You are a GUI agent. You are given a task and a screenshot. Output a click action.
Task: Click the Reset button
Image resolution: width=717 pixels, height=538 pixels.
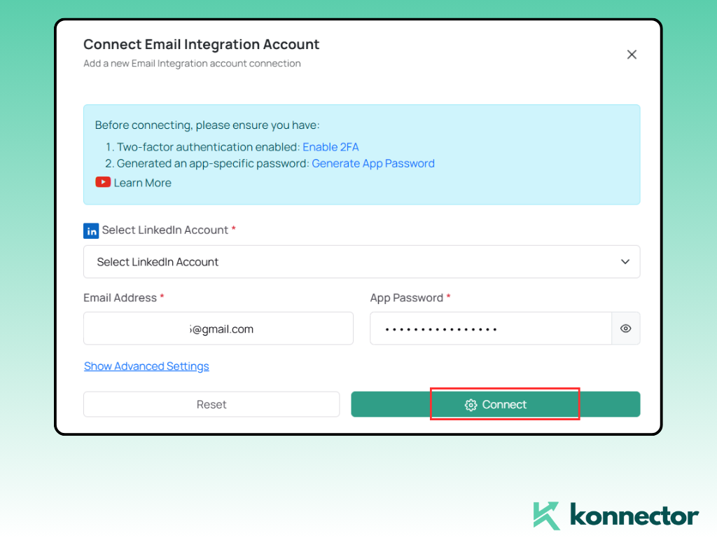point(211,404)
